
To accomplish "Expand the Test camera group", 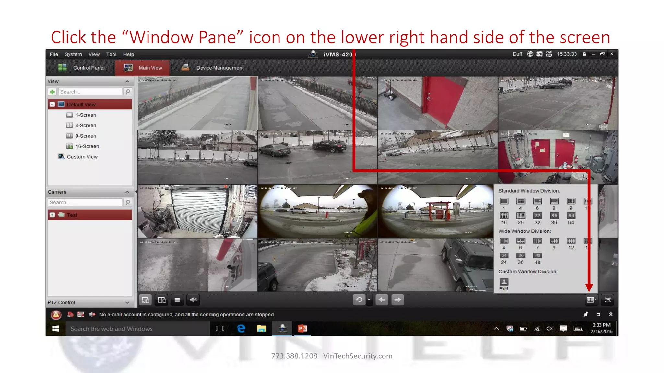I will [52, 215].
